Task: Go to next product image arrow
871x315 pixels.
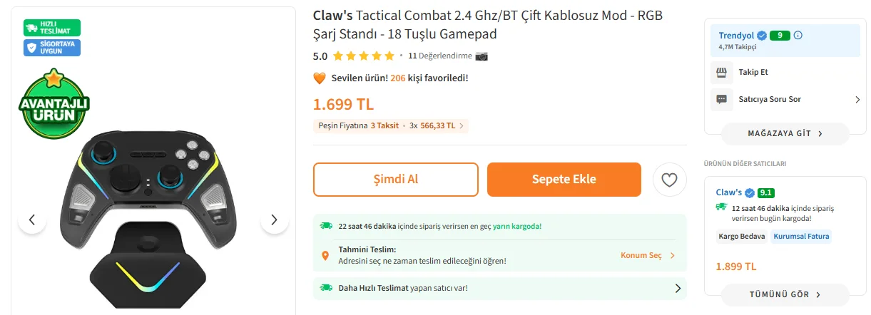Action: [275, 220]
